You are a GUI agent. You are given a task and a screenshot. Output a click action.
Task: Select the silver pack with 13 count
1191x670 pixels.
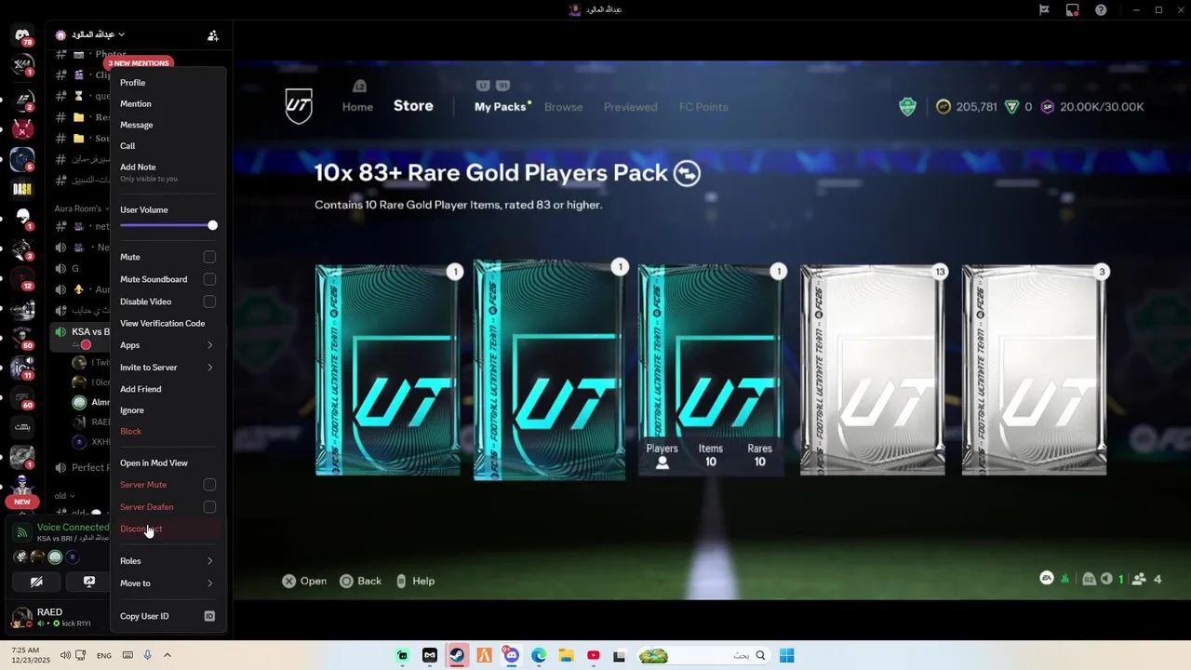[x=873, y=370]
